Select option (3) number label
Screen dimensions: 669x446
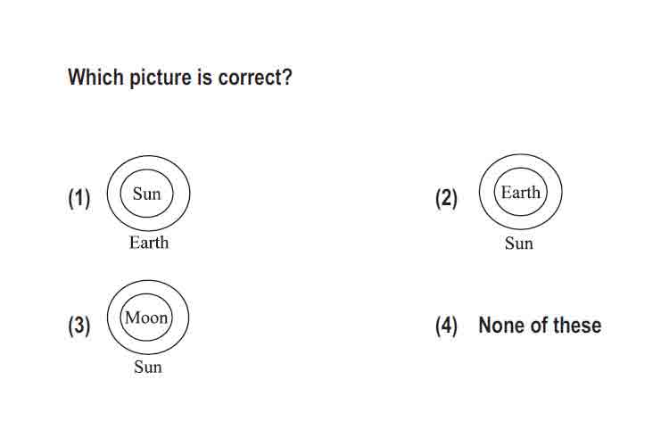coord(79,326)
